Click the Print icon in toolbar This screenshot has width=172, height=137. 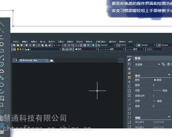click(x=27, y=45)
